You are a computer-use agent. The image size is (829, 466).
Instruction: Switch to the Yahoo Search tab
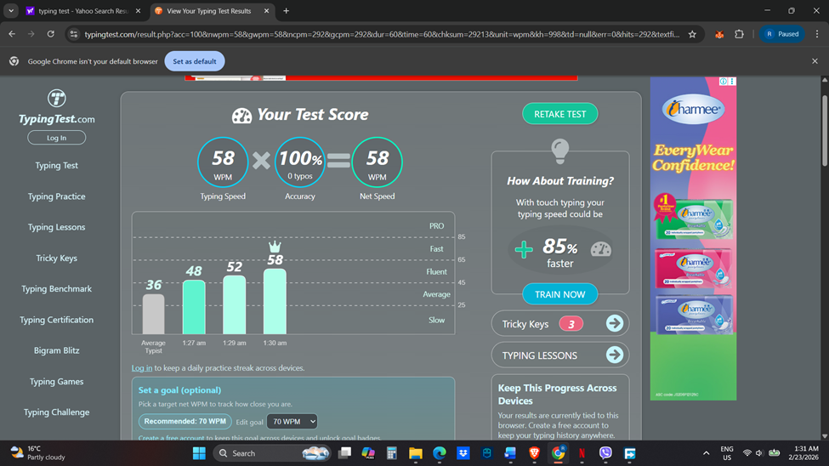point(83,10)
